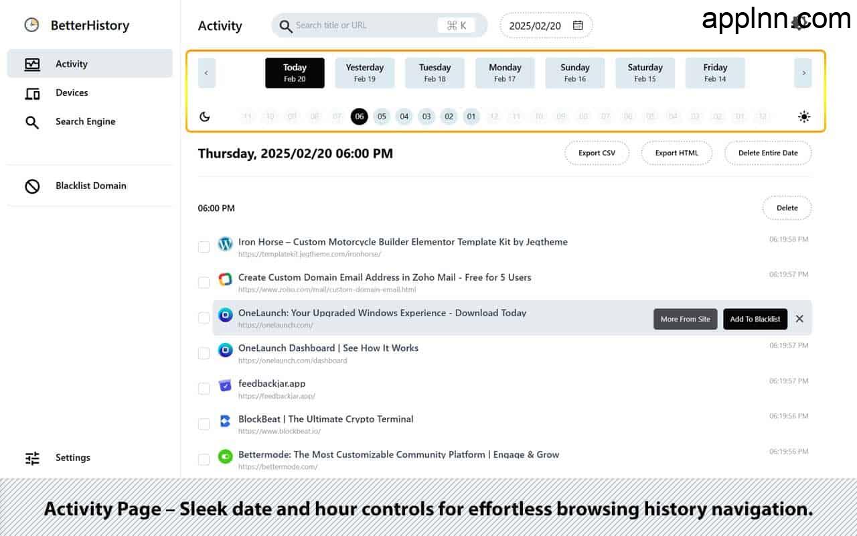Tick the checkbox for Zoho Mail entry

click(x=204, y=283)
